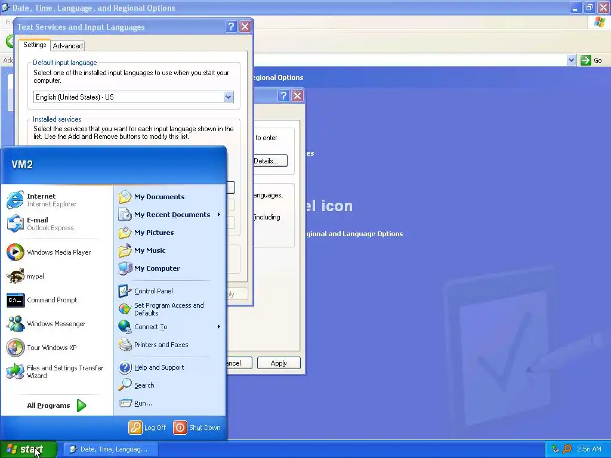Click help button in Regional Options dialog
Screen dimensions: 611x458
(x=283, y=96)
